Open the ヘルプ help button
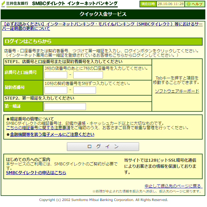This screenshot has height=207, width=207. pyautogui.click(x=195, y=4)
